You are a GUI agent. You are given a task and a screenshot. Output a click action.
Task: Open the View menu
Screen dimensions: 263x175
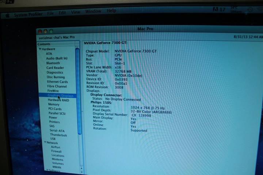[75, 12]
